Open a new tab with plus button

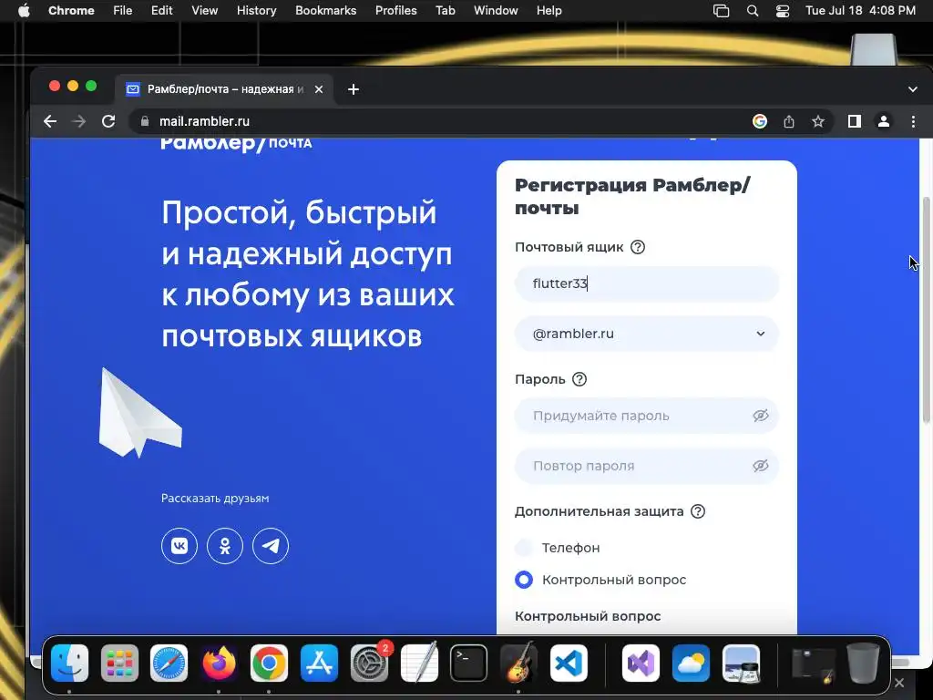pos(354,89)
